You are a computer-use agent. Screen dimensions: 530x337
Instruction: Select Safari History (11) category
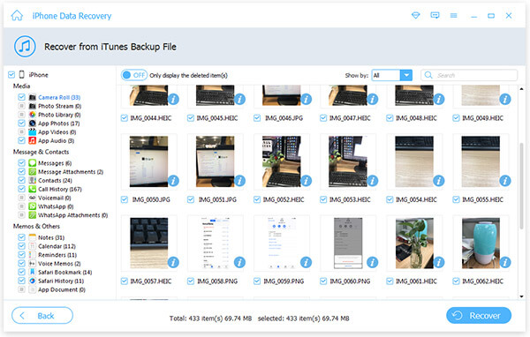pyautogui.click(x=61, y=281)
